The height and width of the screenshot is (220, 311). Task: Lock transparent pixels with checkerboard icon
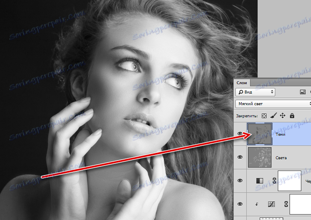pos(264,116)
